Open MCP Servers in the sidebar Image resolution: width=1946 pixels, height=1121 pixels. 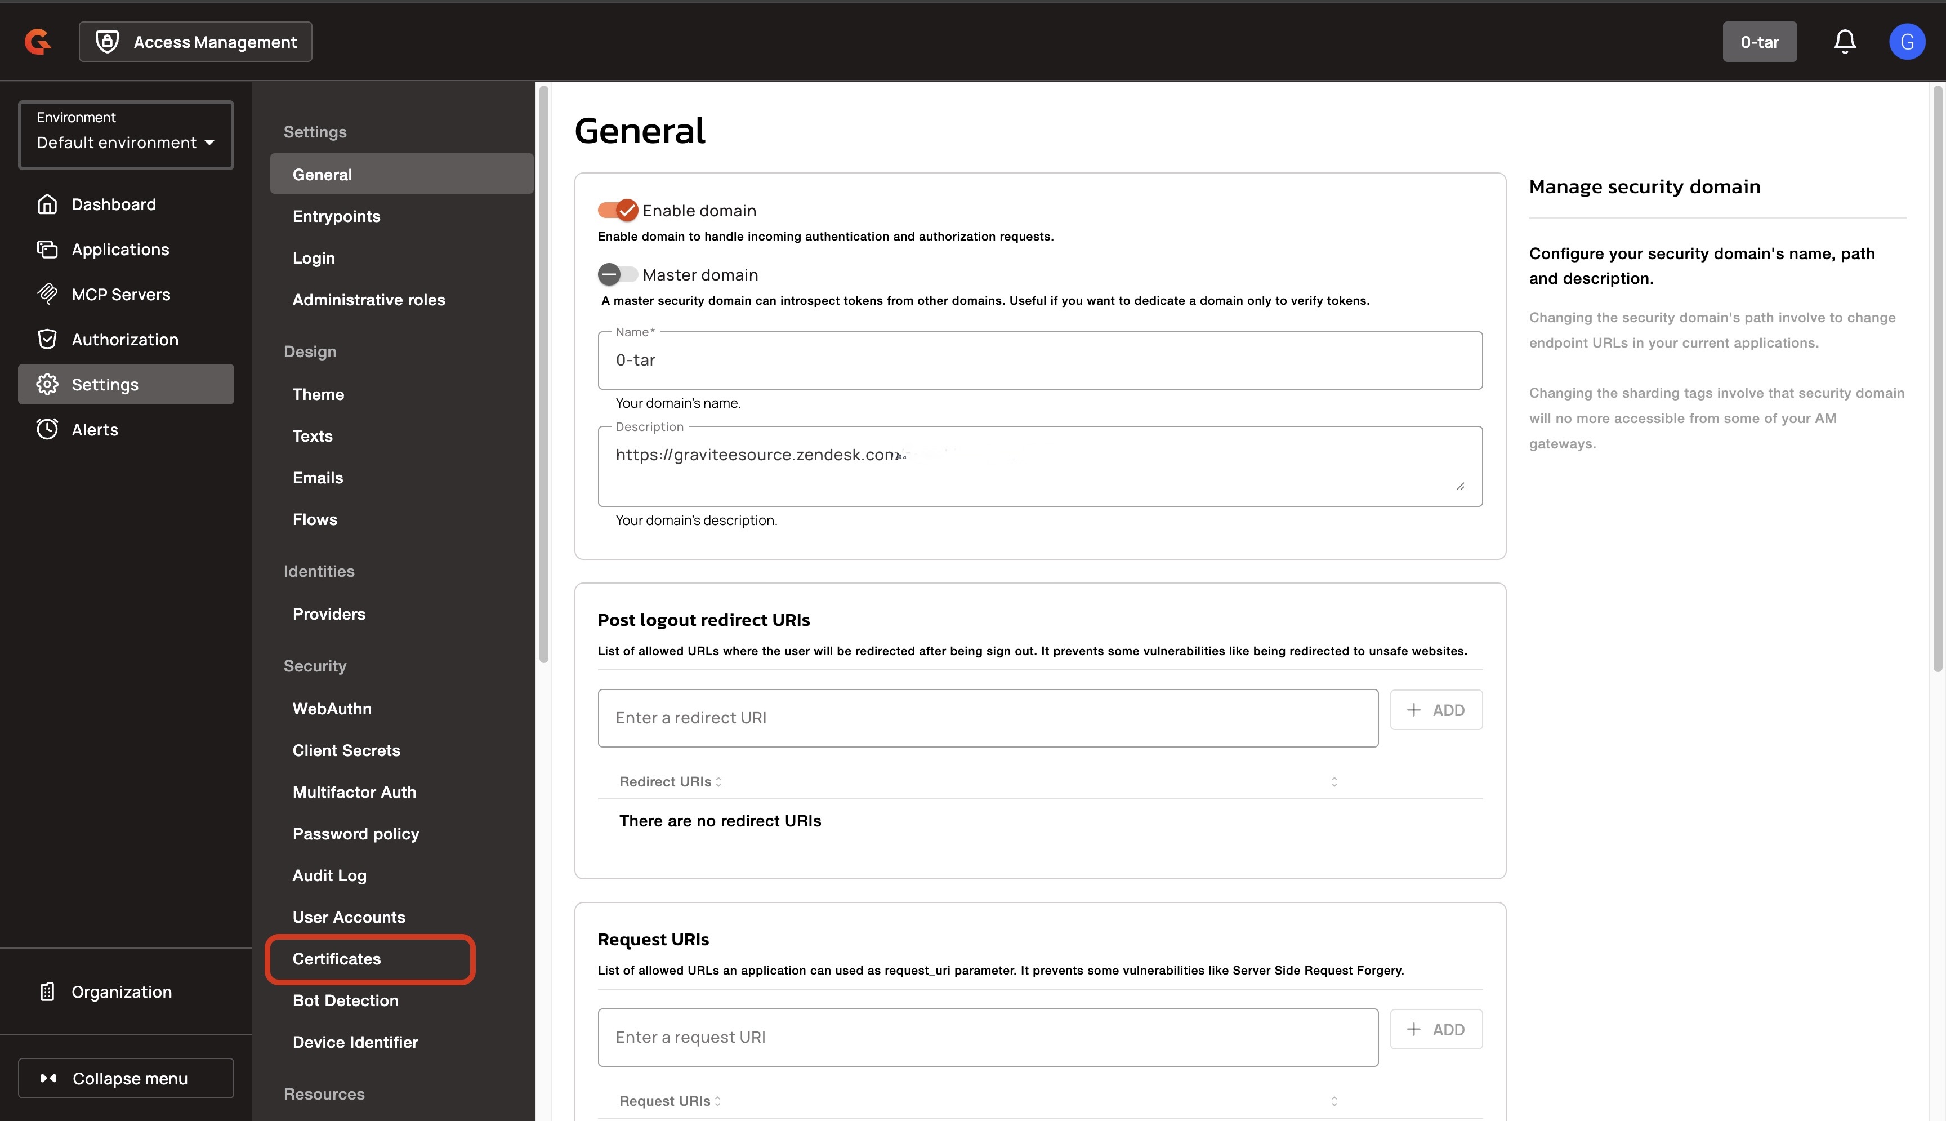click(121, 294)
